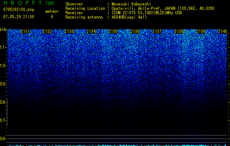The height and width of the screenshot is (146, 230).
Task: Click the 1.1 kHz axis tick label
Action: click(x=3, y=47)
